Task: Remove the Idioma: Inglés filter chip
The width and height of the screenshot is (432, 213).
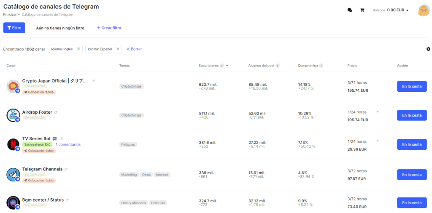Action: 78,49
